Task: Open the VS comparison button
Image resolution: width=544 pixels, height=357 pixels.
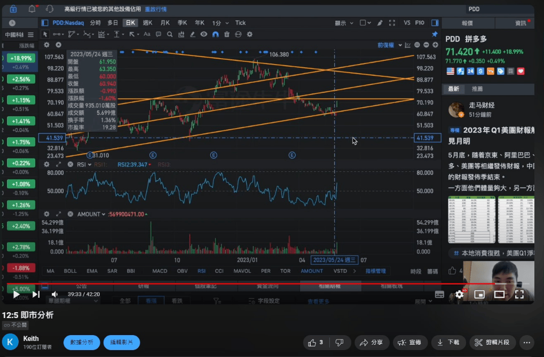Action: 407,23
